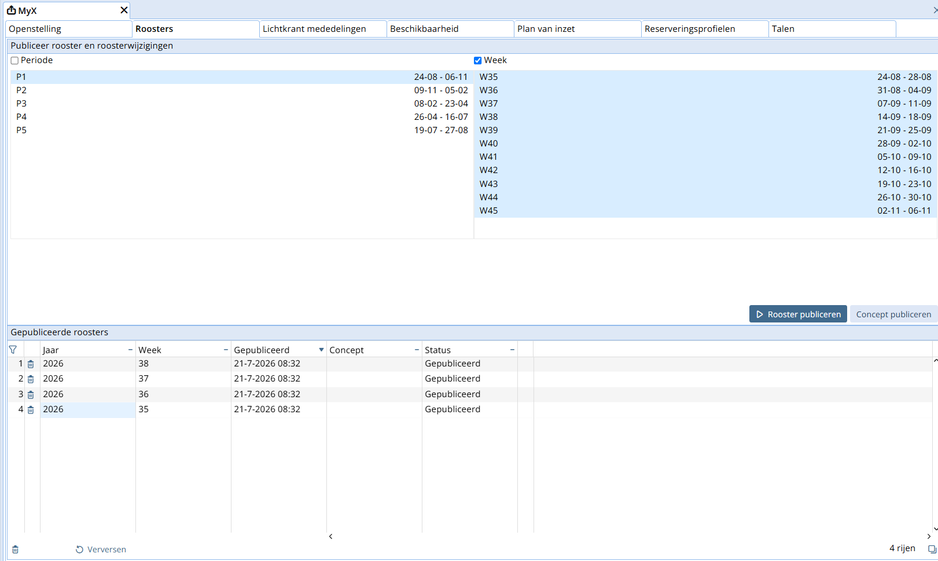Switch to the Talen tab

(x=832, y=29)
